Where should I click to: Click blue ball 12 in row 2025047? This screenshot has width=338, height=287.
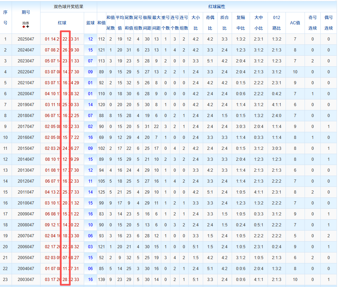tap(90, 39)
